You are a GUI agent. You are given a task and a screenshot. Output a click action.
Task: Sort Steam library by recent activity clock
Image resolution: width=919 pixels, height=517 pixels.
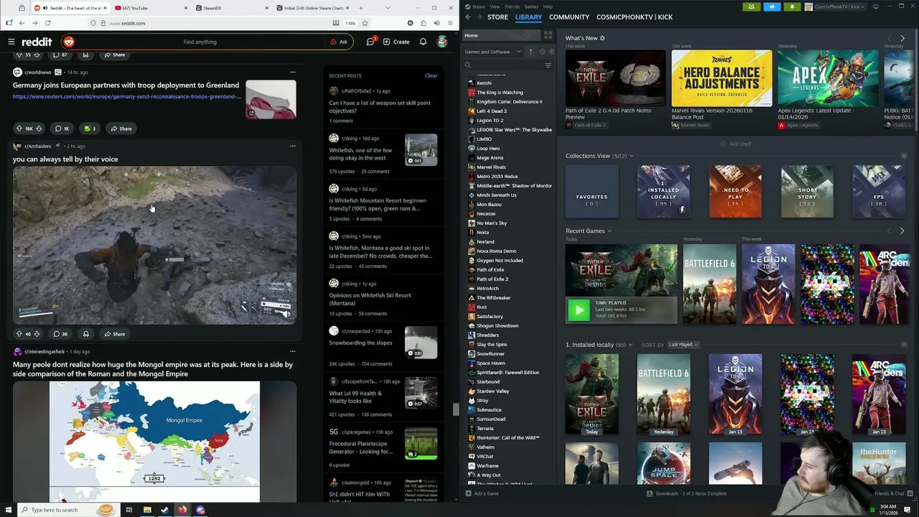542,52
